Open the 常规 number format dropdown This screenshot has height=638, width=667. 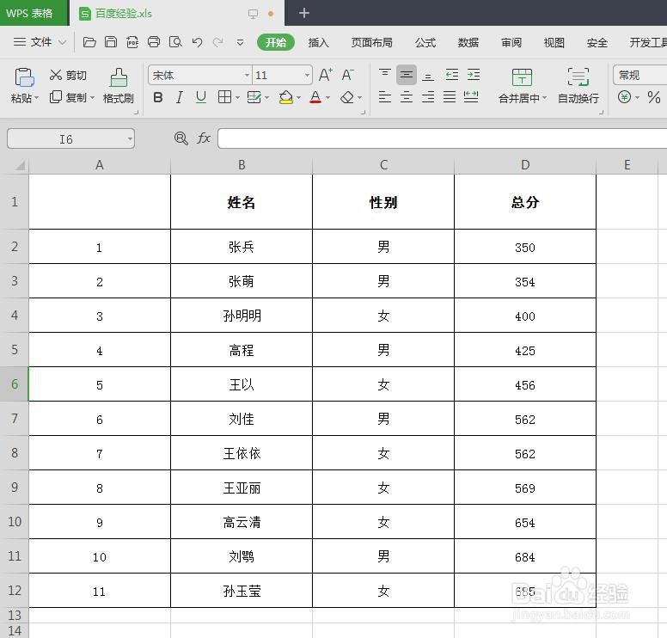(639, 76)
